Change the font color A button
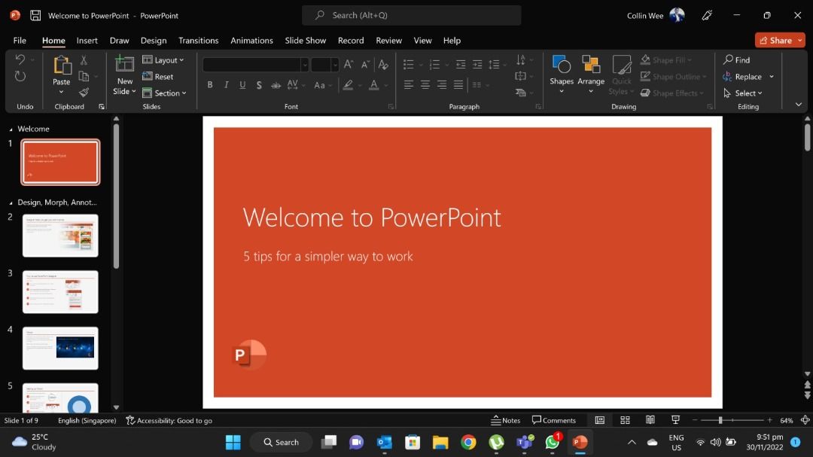The image size is (813, 457). [x=373, y=85]
